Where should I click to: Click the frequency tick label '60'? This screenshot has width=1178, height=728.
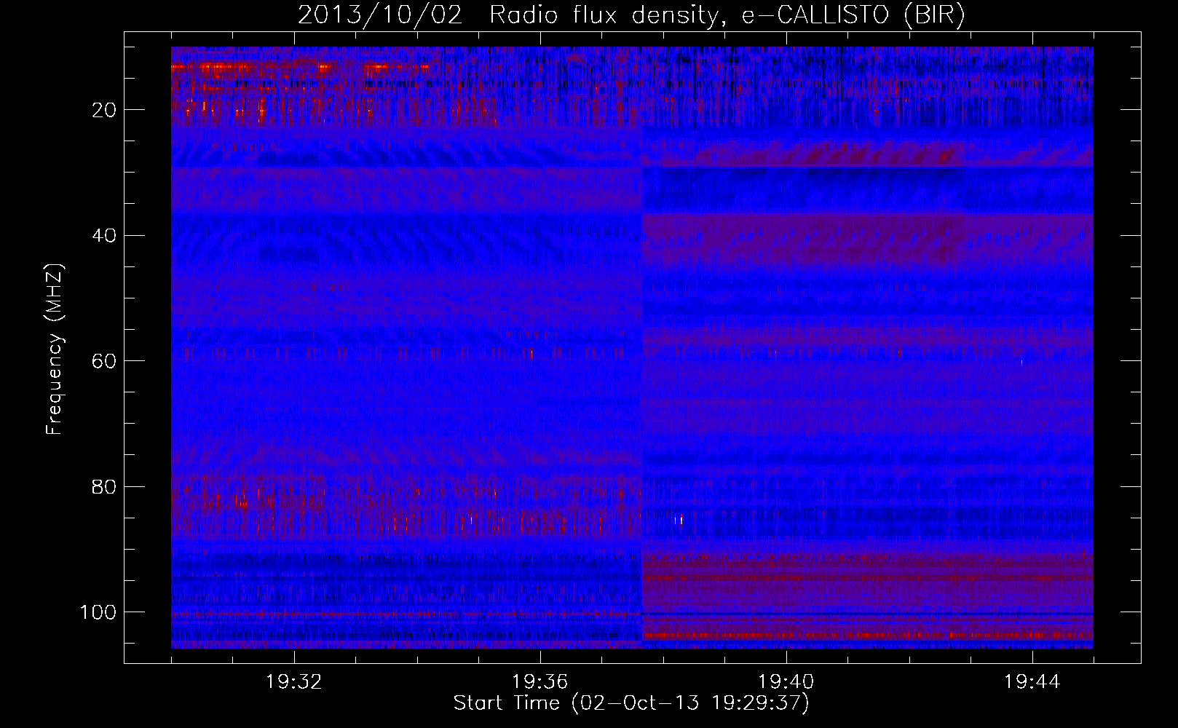pos(104,361)
